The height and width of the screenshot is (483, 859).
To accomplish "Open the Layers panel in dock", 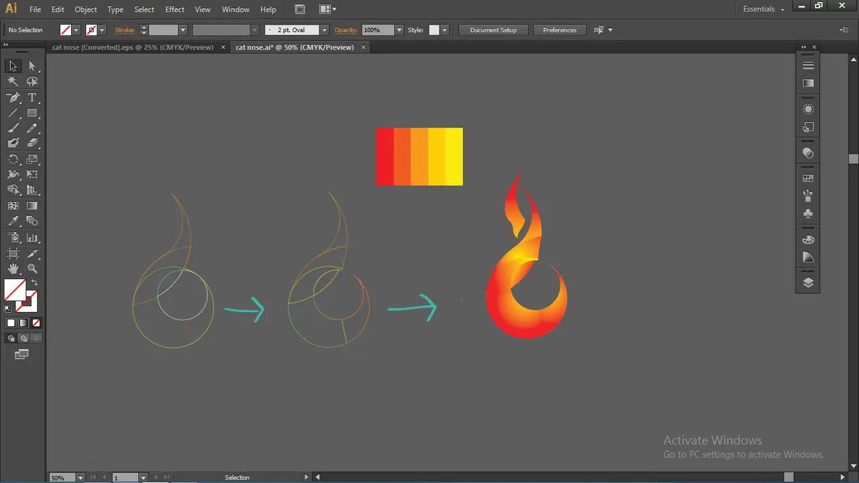I will tap(808, 282).
